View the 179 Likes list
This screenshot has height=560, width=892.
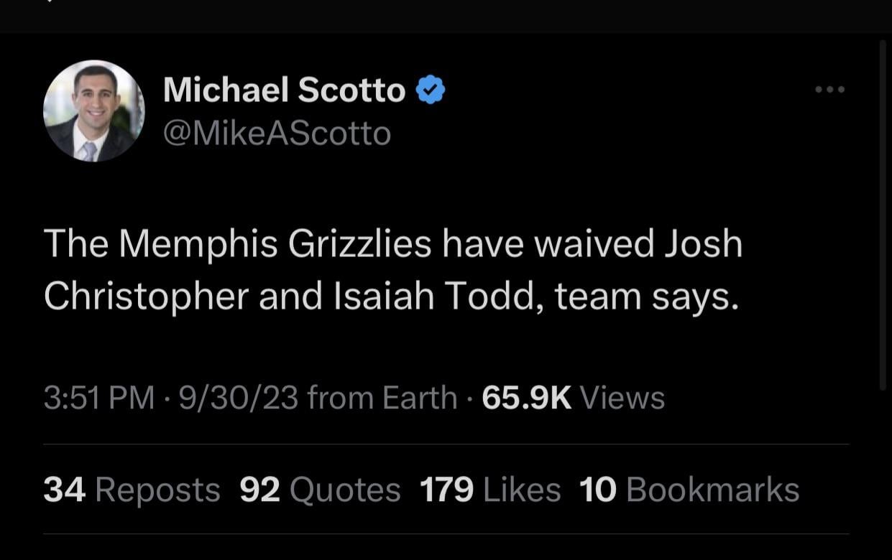(489, 490)
